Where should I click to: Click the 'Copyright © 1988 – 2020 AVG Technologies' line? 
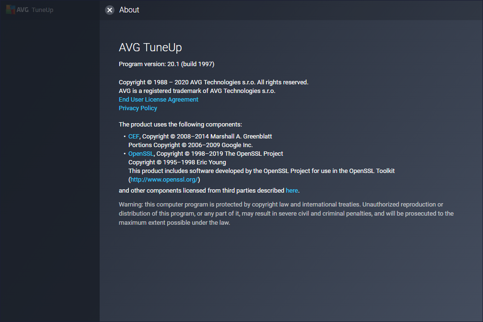tap(214, 82)
